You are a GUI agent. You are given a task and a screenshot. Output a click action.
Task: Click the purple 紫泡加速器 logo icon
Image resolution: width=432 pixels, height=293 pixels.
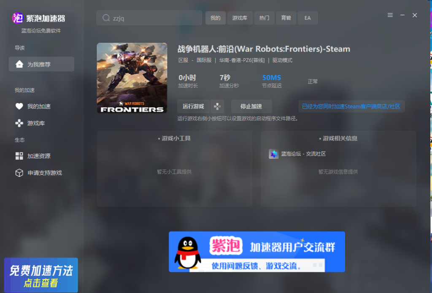point(18,18)
